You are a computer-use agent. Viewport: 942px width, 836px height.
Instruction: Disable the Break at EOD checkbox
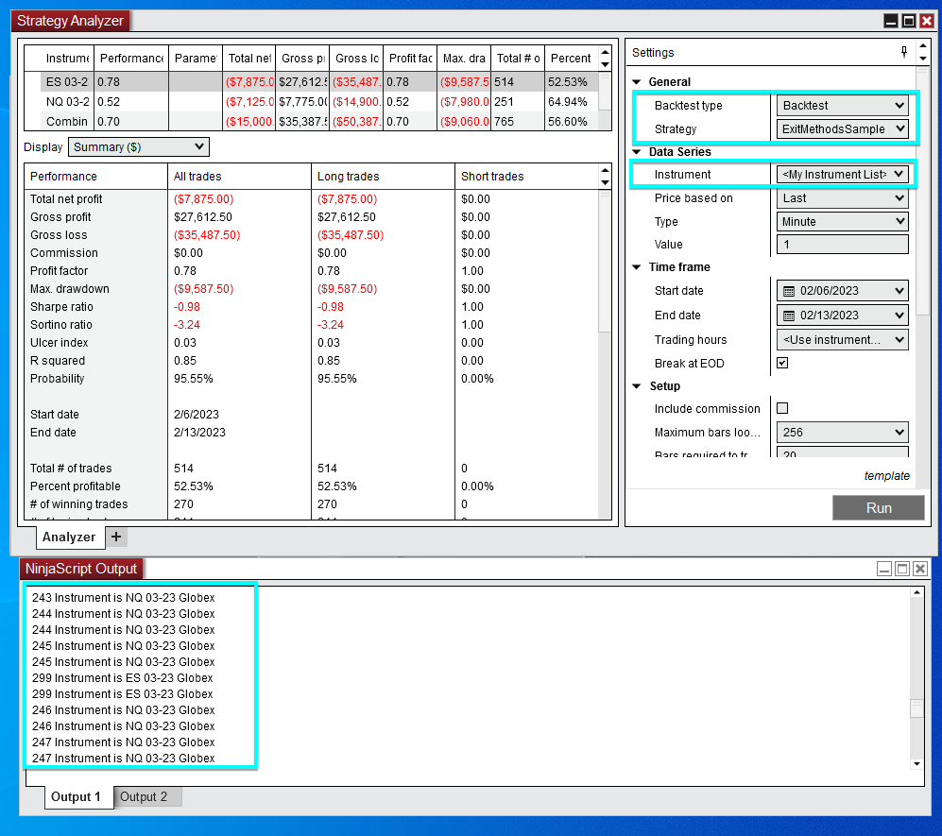pyautogui.click(x=782, y=363)
